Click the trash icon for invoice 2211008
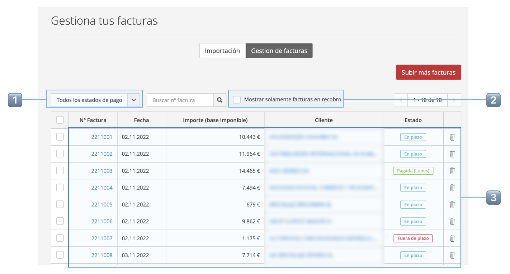Screen dimensions: 510x274 (452, 255)
